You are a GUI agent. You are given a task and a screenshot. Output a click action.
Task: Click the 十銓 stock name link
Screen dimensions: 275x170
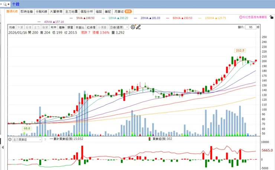tap(16, 4)
